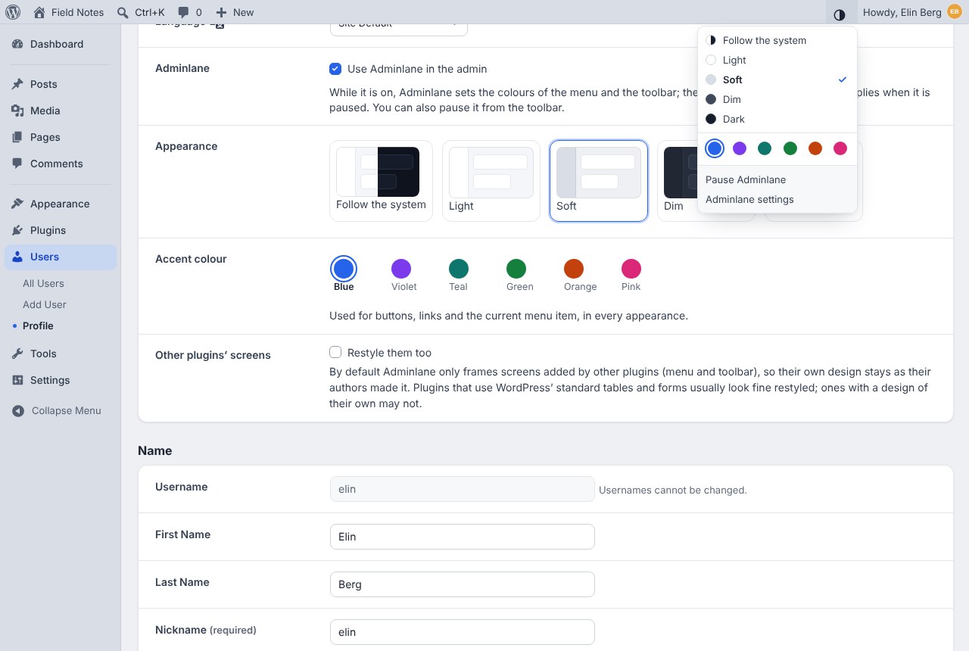Choose Light in the toolbar popup list
The height and width of the screenshot is (651, 969).
777,60
